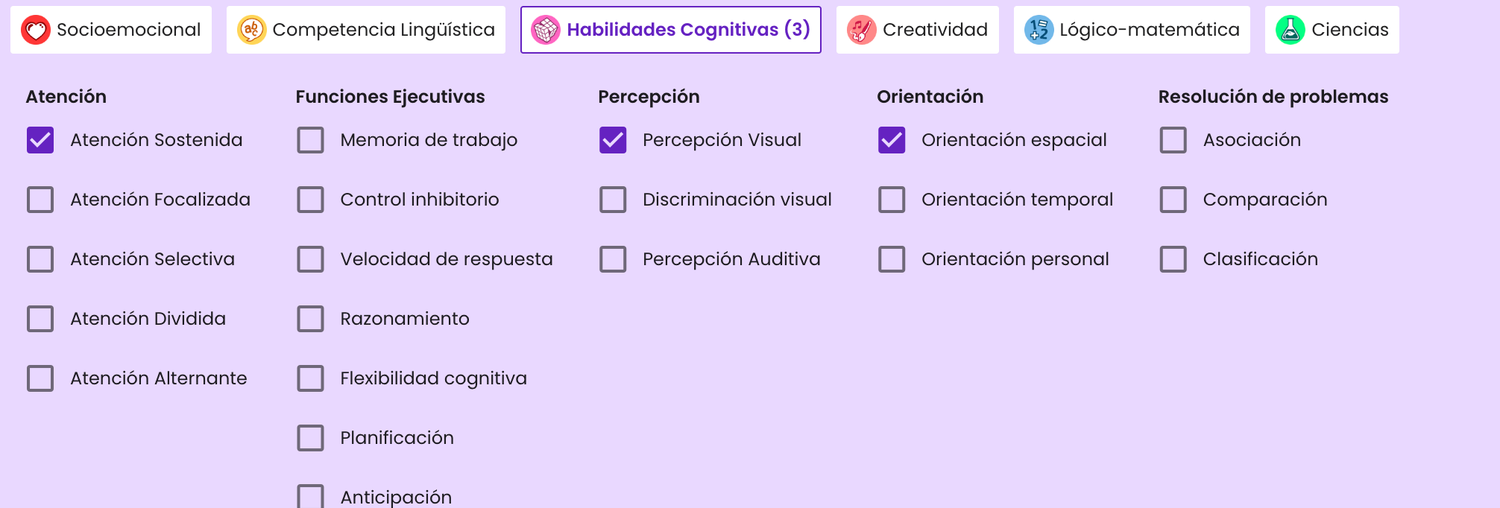Uncheck Percepción Visual
Viewport: 1500px width, 508px height.
613,140
